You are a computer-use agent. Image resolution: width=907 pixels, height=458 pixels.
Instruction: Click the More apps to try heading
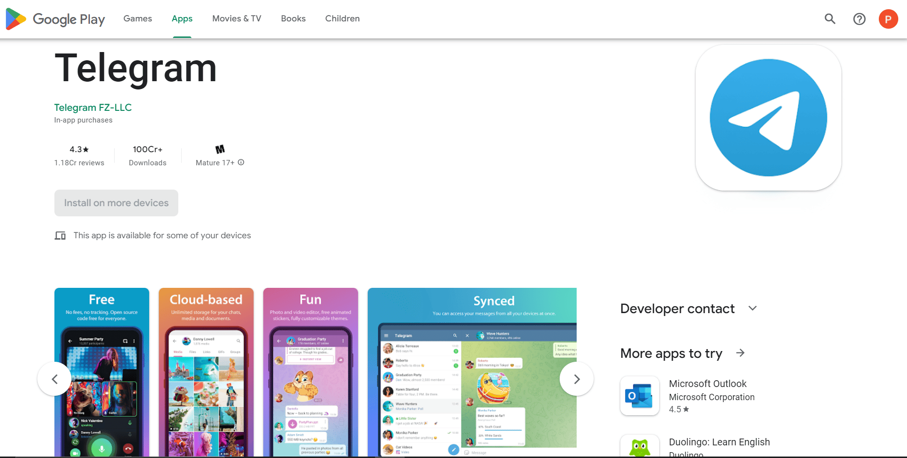point(671,353)
